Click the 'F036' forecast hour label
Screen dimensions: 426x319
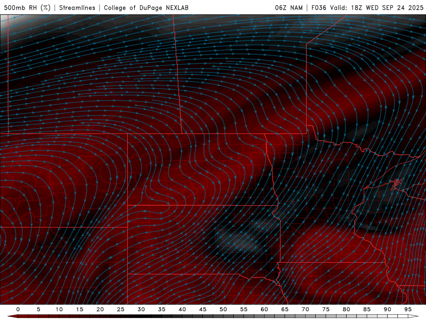[318, 7]
